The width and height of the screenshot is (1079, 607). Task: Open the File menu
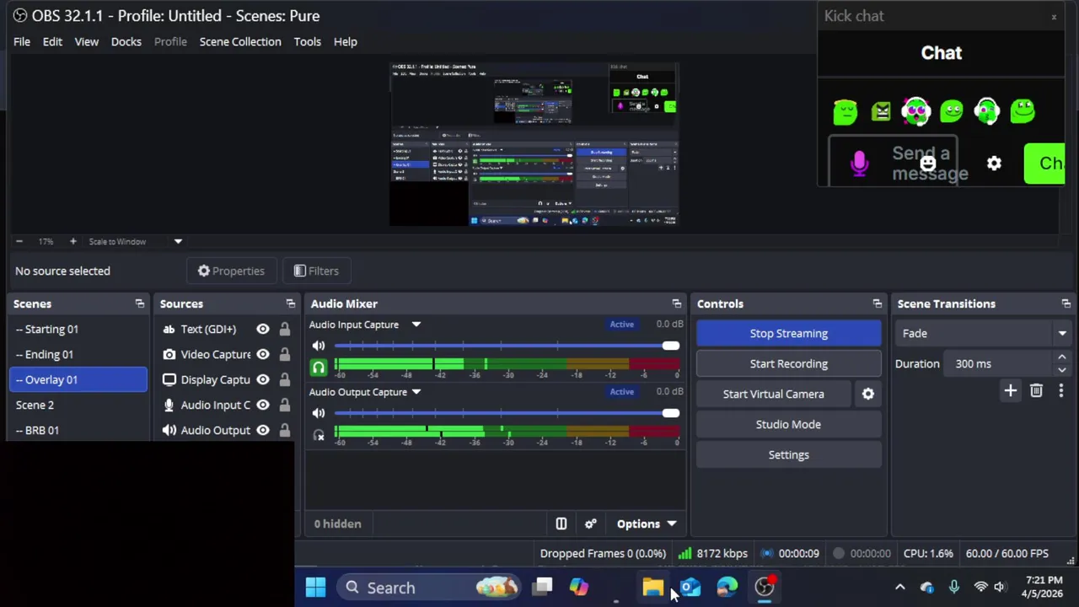22,41
